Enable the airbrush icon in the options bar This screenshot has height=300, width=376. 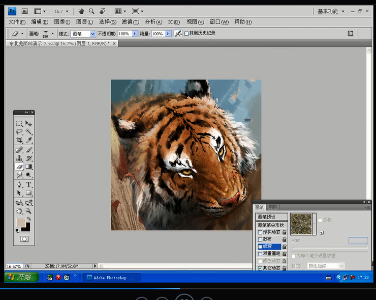pos(178,34)
